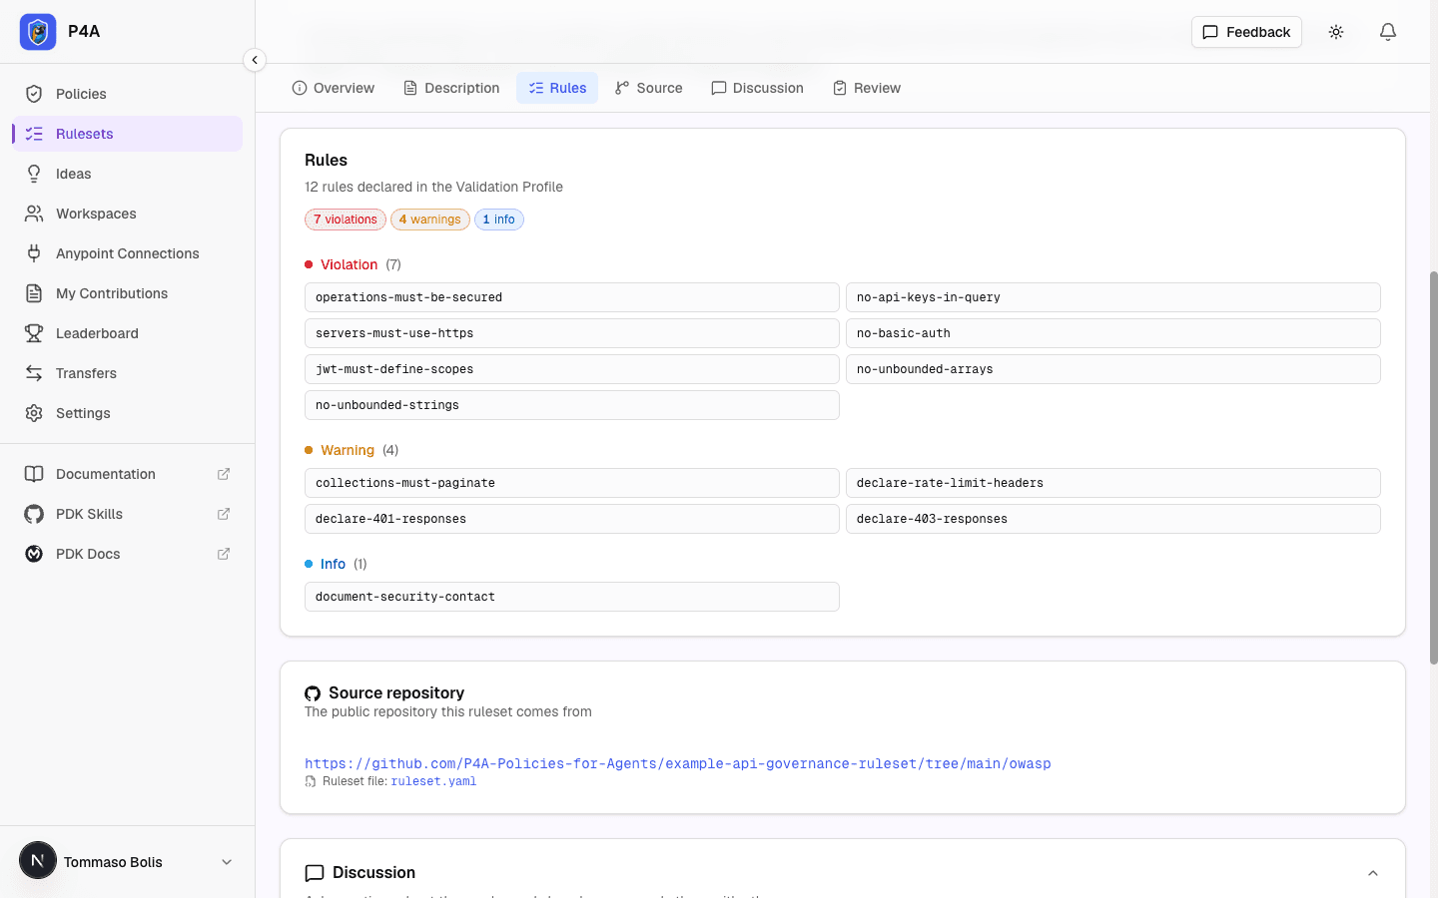Screen dimensions: 1438x898
Task: Open the PDK Docs link
Action: 128,554
